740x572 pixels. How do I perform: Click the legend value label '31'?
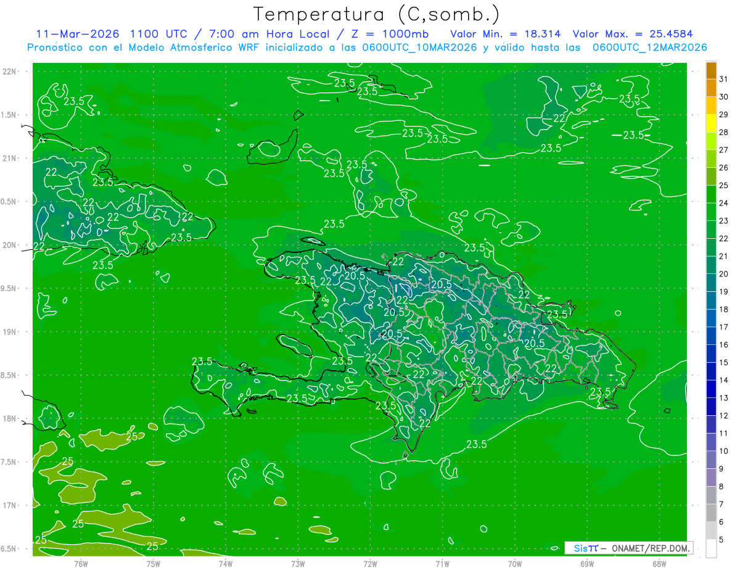723,78
